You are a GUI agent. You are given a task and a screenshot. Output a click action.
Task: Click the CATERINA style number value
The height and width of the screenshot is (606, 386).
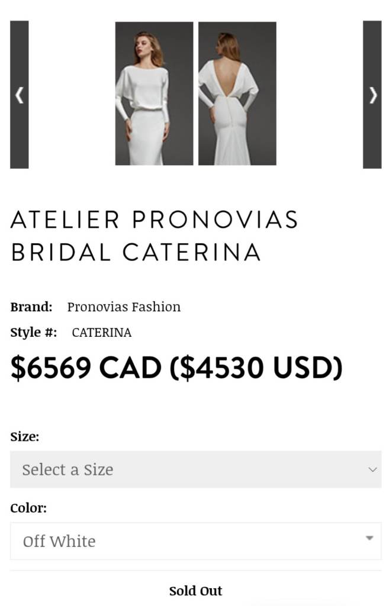pos(101,333)
